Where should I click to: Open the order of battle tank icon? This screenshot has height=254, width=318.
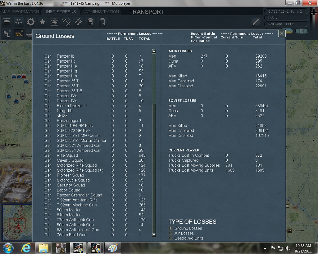point(7,22)
